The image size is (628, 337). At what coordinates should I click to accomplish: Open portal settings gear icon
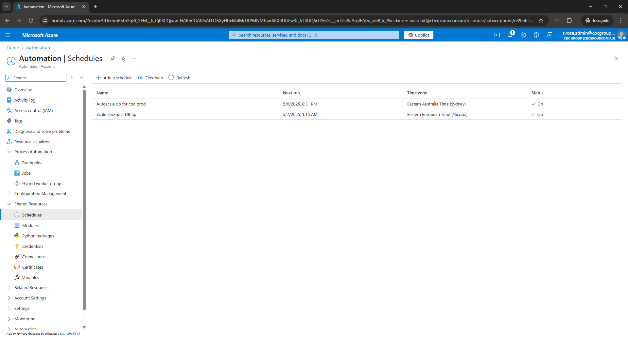click(523, 35)
